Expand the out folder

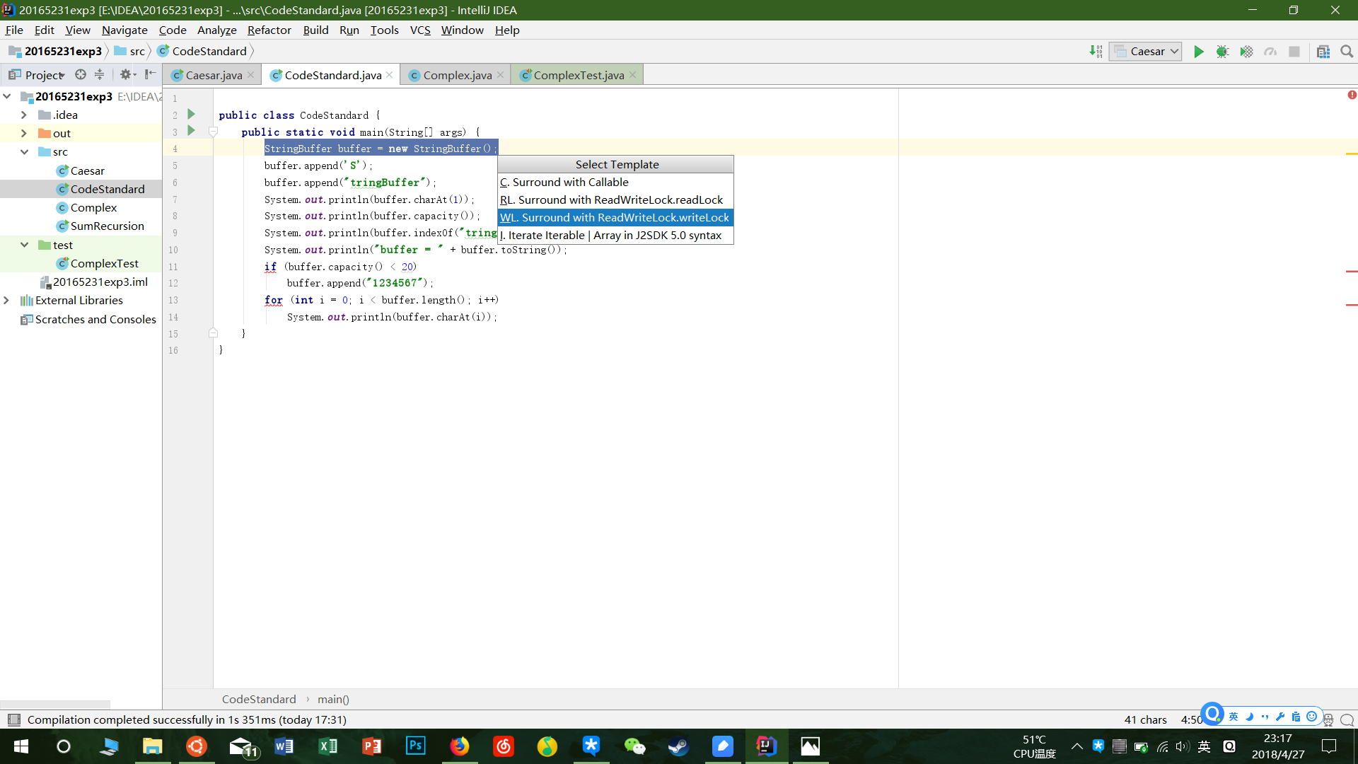point(24,133)
